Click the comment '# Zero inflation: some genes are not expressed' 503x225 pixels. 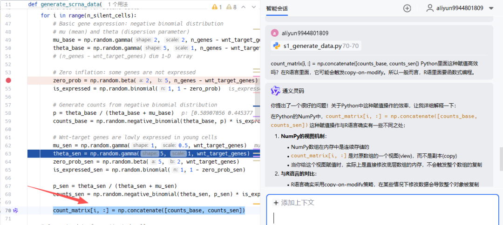pos(124,73)
